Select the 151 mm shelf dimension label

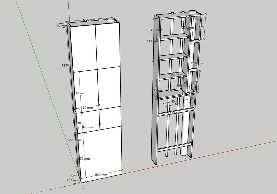(x=176, y=75)
